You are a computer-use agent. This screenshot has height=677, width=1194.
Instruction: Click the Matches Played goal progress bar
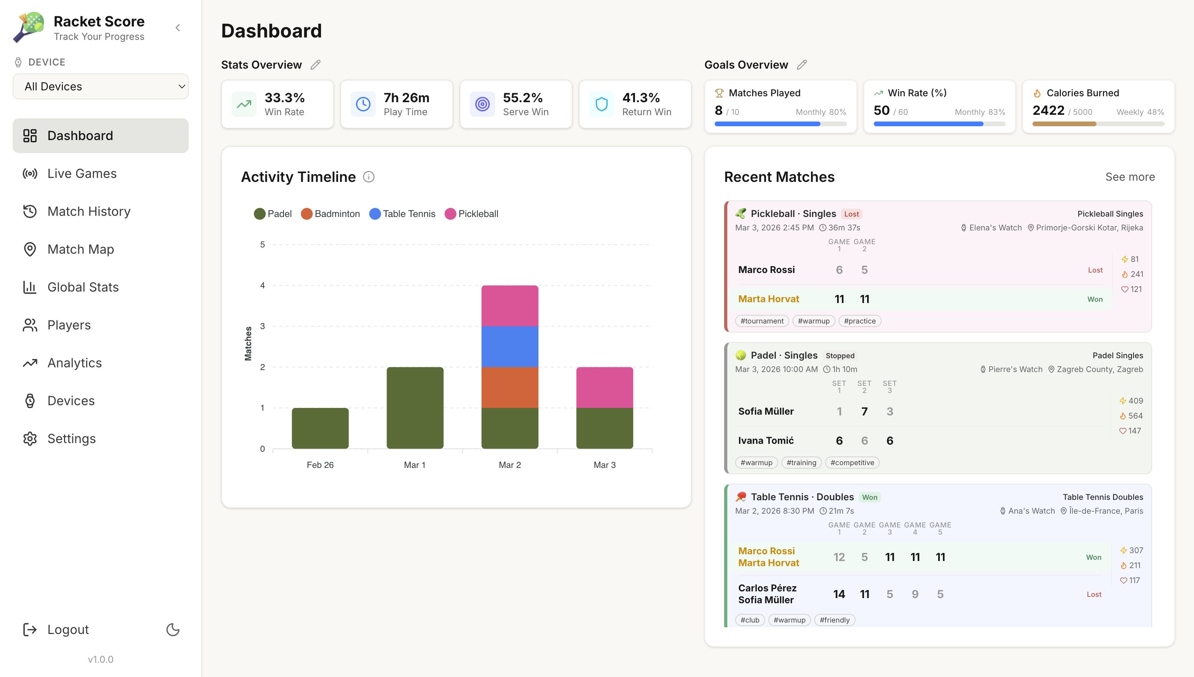pyautogui.click(x=780, y=124)
